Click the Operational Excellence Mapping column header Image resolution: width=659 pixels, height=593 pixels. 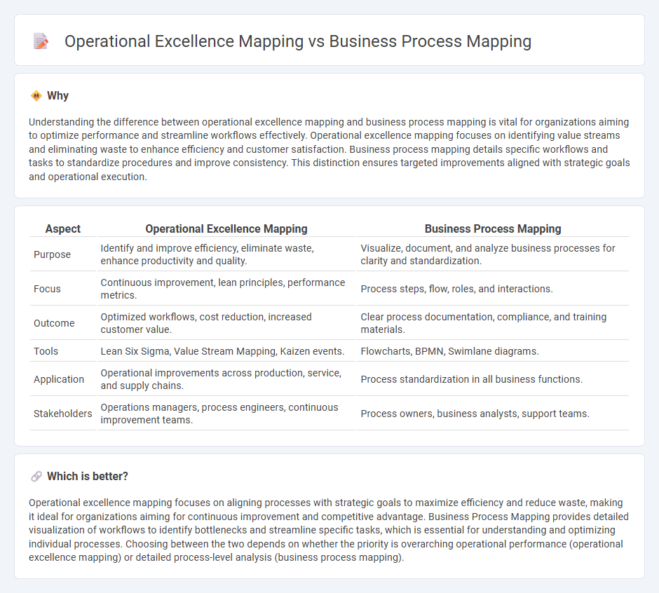click(226, 229)
